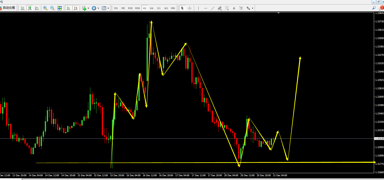Select the text label (T) tool
Screen dimensions: 384x180
pyautogui.click(x=241, y=8)
